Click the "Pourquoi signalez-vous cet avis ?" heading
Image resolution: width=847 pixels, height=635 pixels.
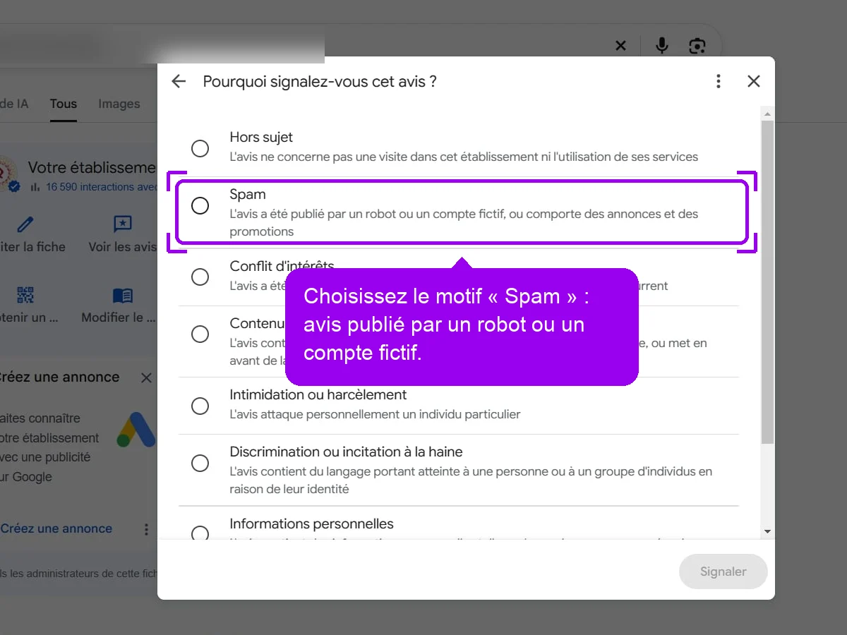click(320, 81)
